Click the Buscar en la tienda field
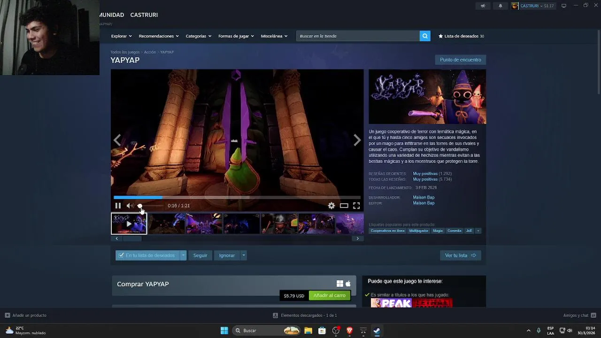The image size is (601, 338). click(x=358, y=36)
